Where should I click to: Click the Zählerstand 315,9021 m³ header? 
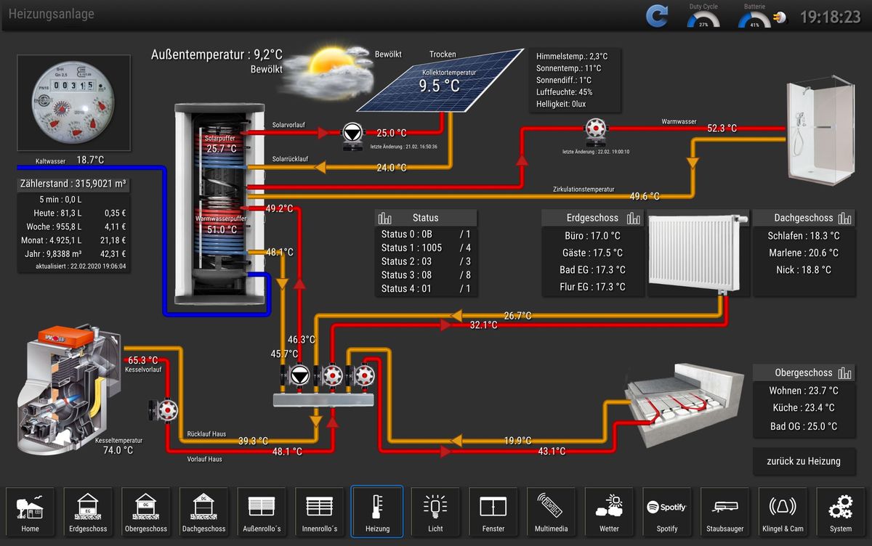74,184
